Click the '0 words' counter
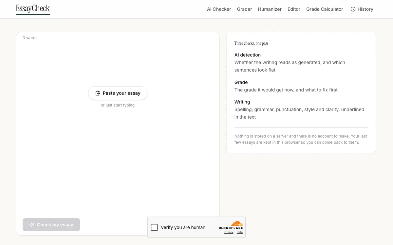This screenshot has height=245, width=393. coord(30,38)
